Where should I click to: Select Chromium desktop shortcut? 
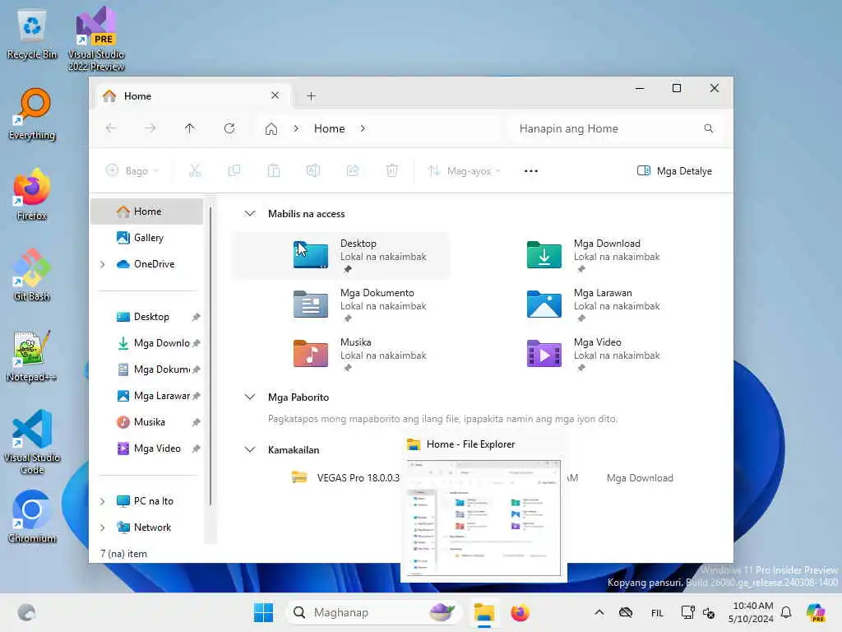(32, 517)
